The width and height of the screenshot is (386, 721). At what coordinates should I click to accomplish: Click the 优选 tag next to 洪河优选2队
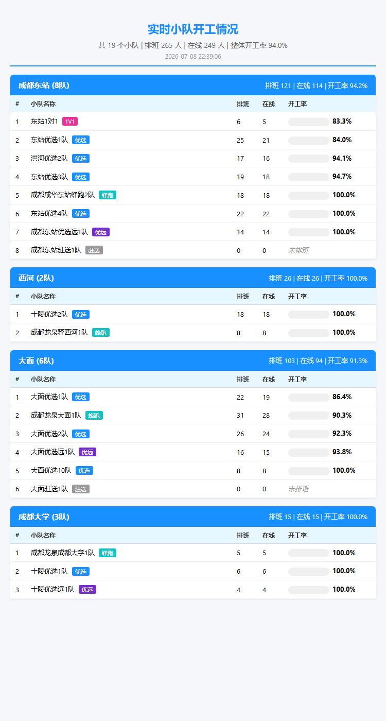point(81,159)
